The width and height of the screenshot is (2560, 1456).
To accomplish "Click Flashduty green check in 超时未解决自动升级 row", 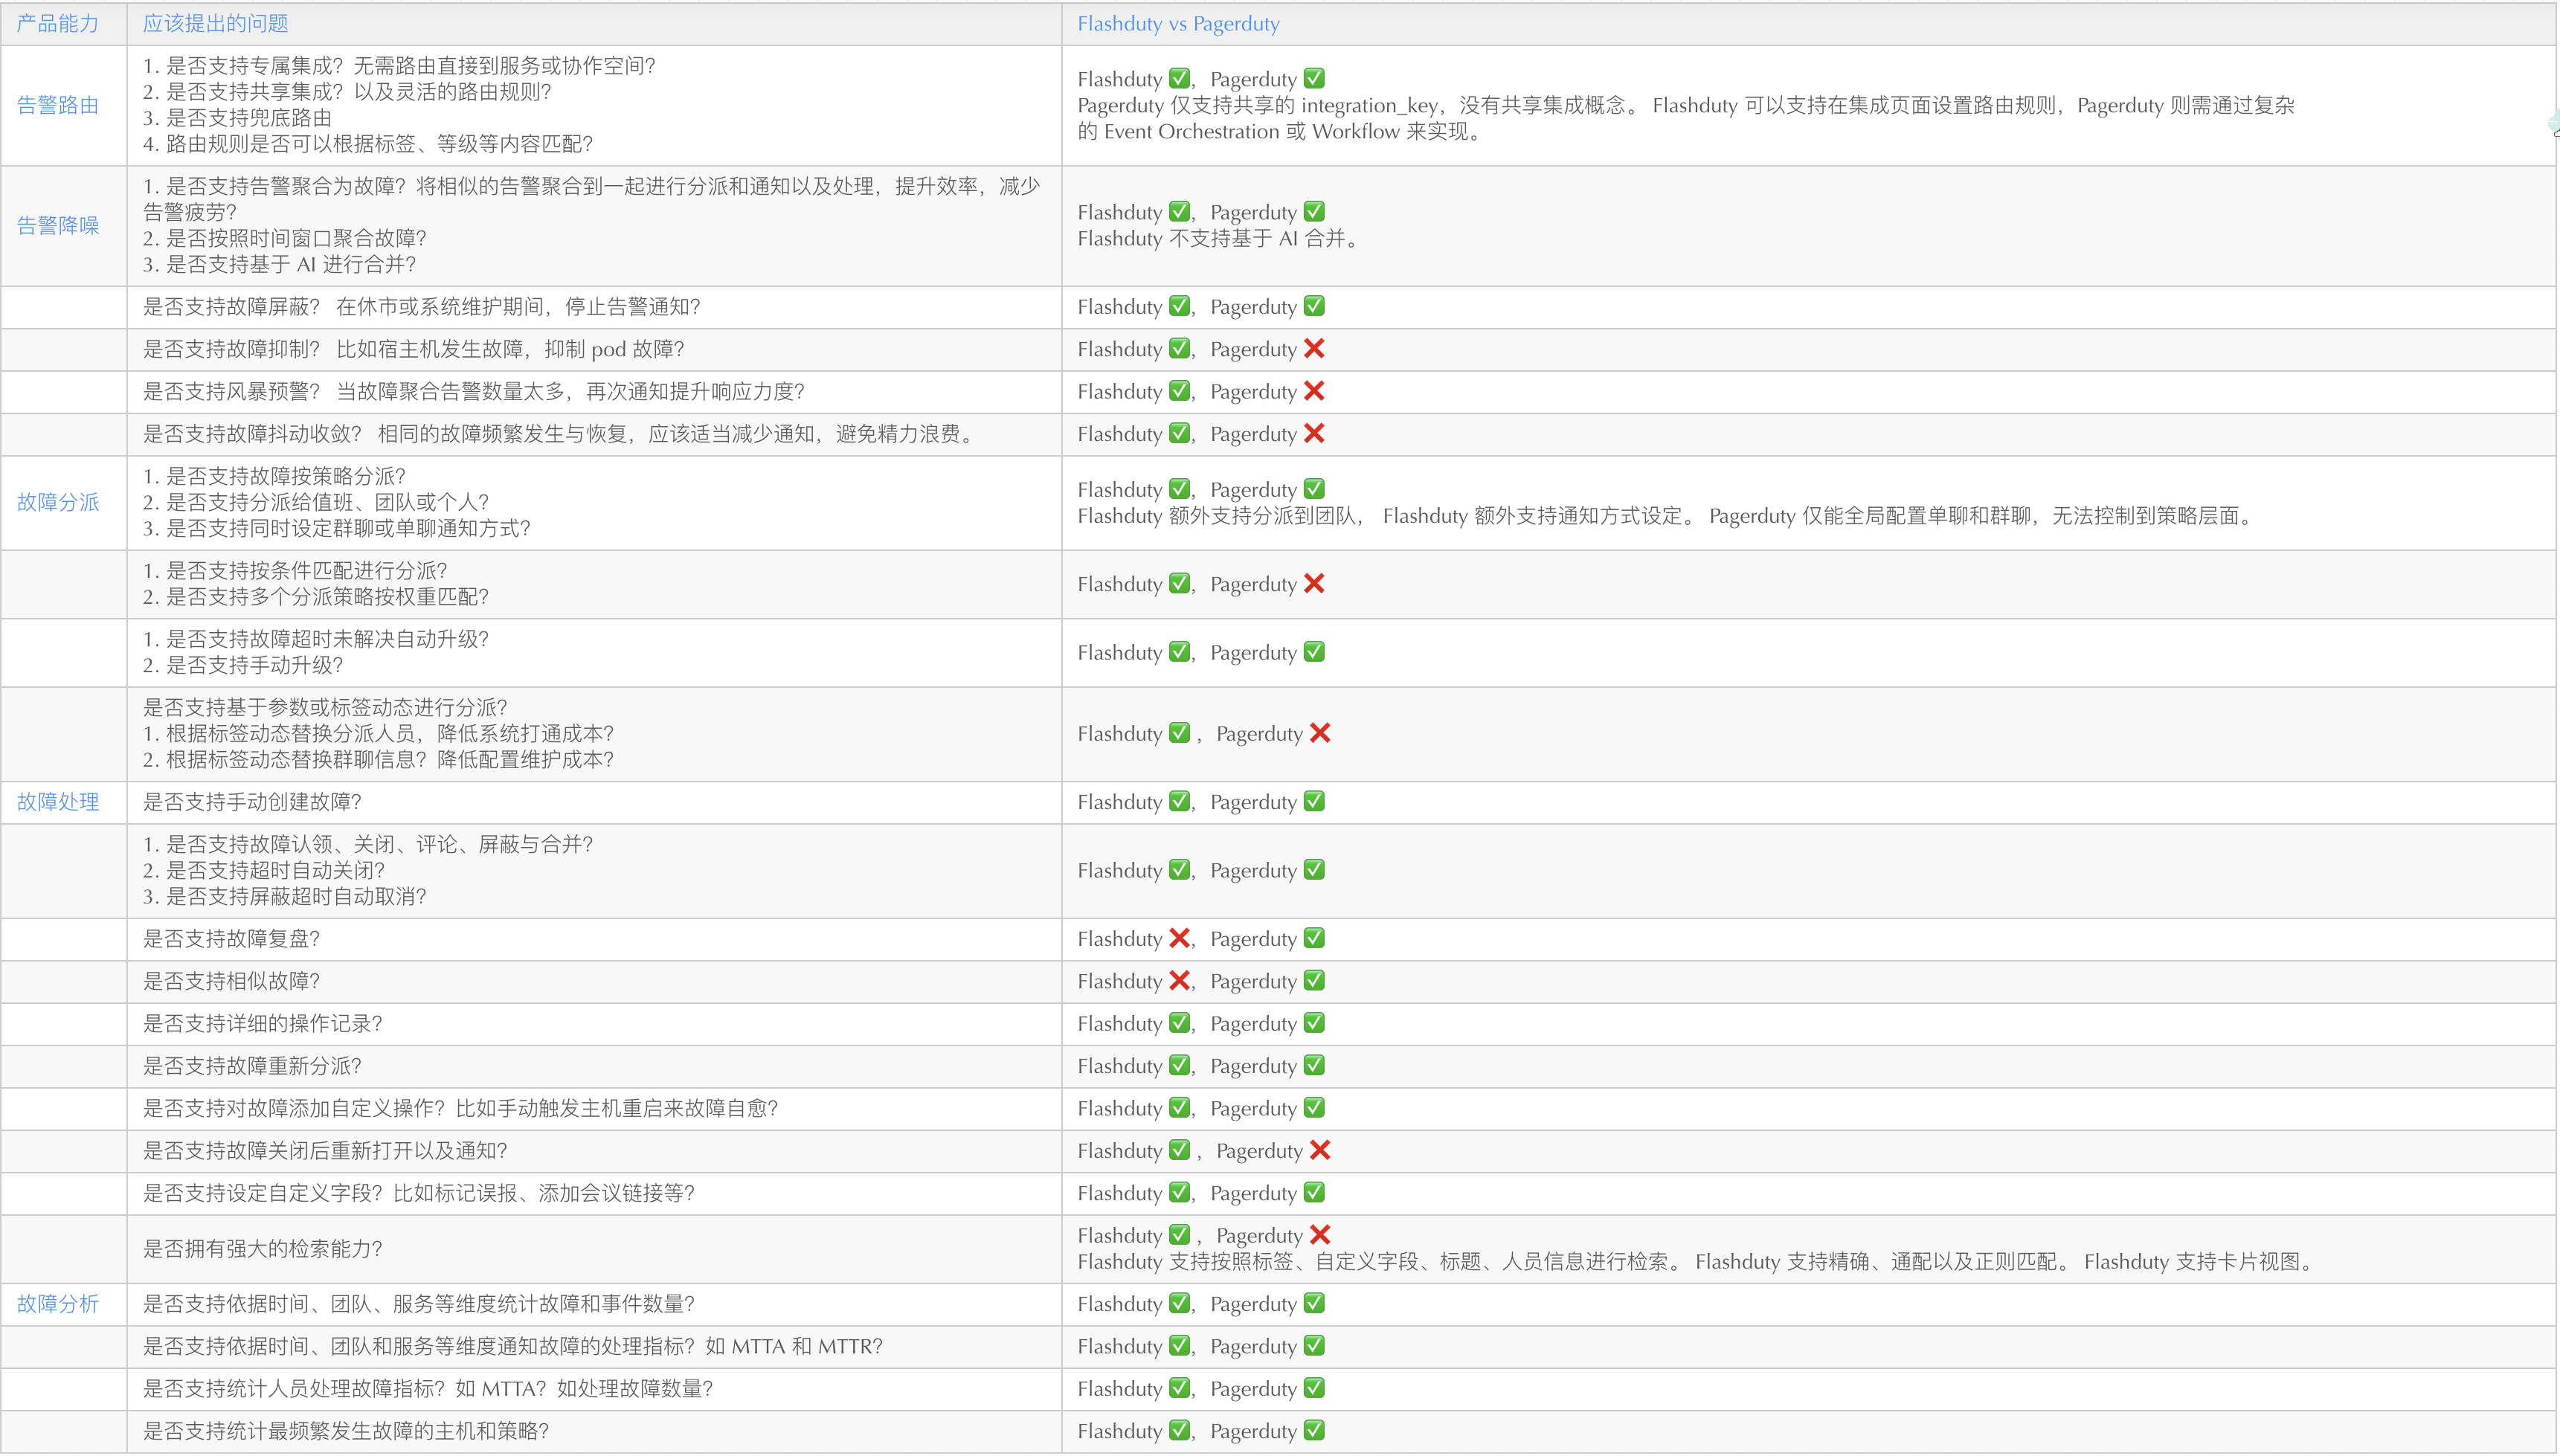I will [x=1180, y=652].
